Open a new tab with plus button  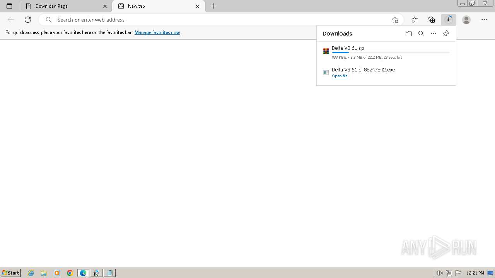pyautogui.click(x=213, y=6)
